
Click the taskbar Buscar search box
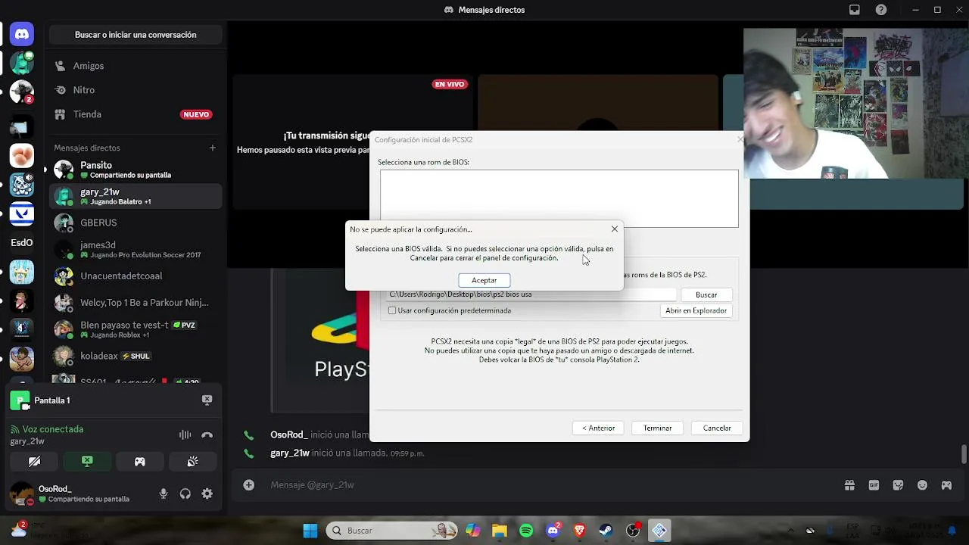coord(393,531)
